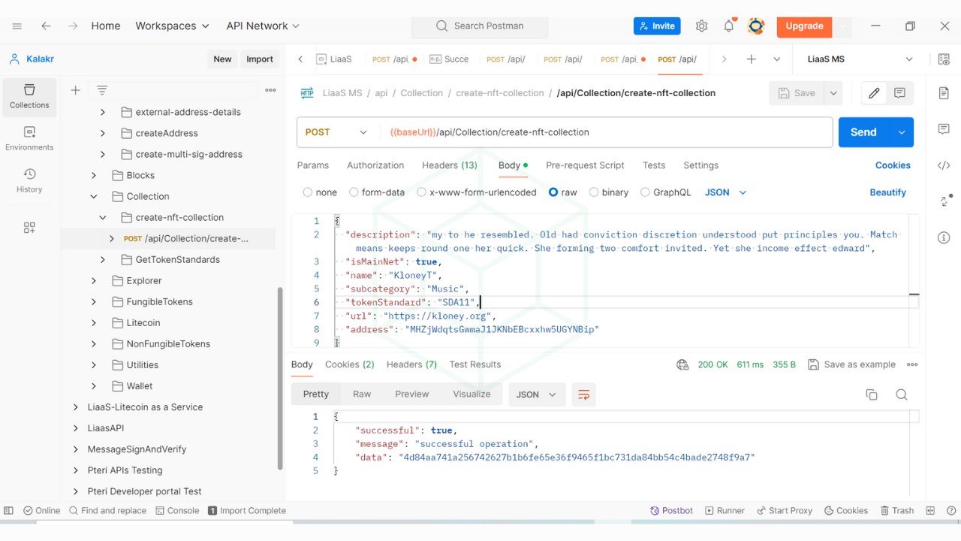Open the Test Results response tab
The width and height of the screenshot is (961, 541).
coord(475,364)
